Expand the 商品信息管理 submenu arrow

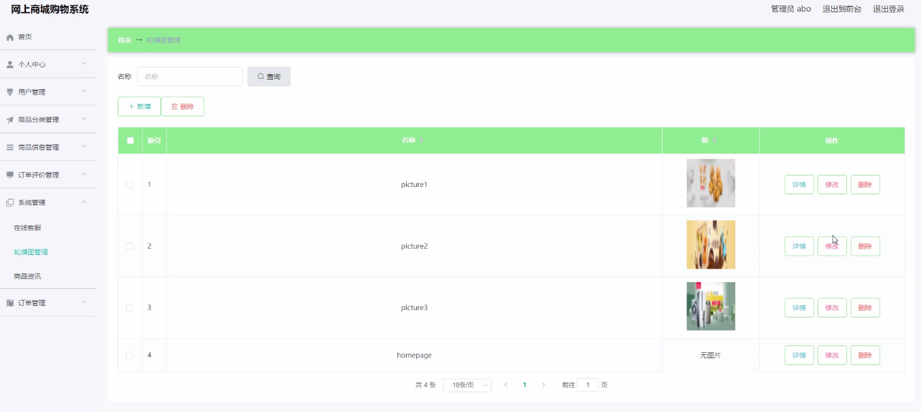click(84, 147)
